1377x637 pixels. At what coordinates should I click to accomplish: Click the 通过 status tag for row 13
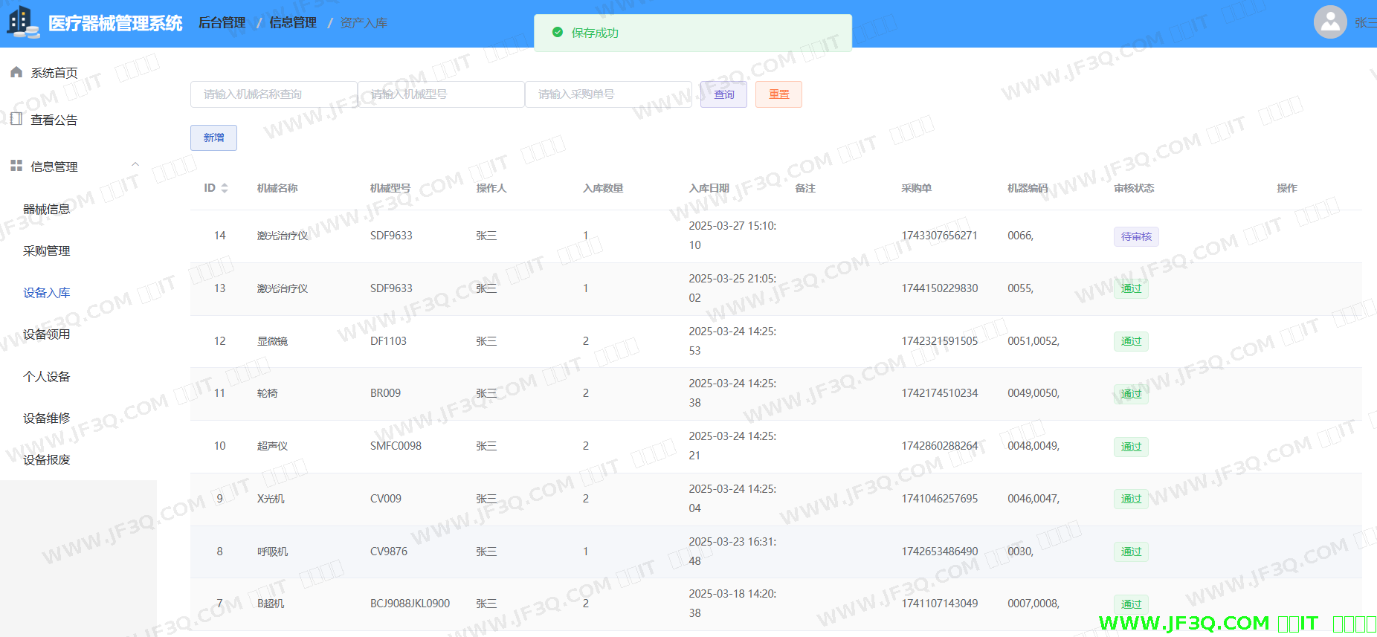click(1130, 288)
